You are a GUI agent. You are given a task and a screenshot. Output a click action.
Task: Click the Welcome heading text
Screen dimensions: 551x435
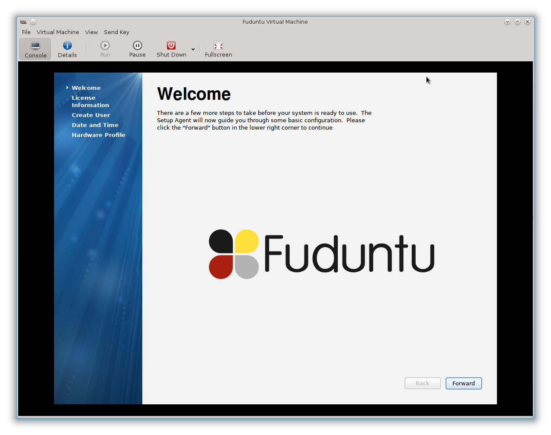pos(194,94)
